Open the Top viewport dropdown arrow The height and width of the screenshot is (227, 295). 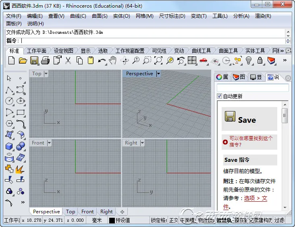pos(46,74)
